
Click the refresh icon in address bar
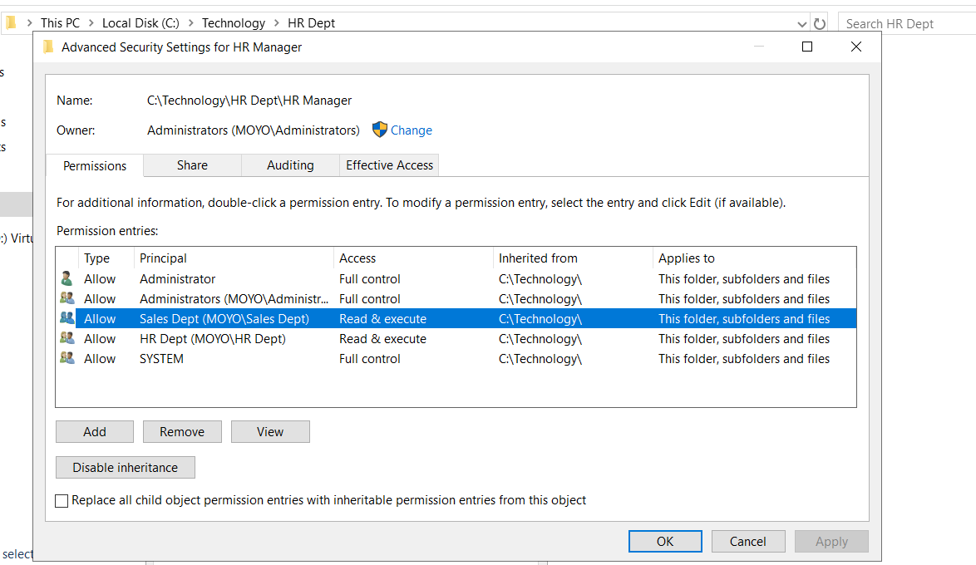click(x=820, y=24)
